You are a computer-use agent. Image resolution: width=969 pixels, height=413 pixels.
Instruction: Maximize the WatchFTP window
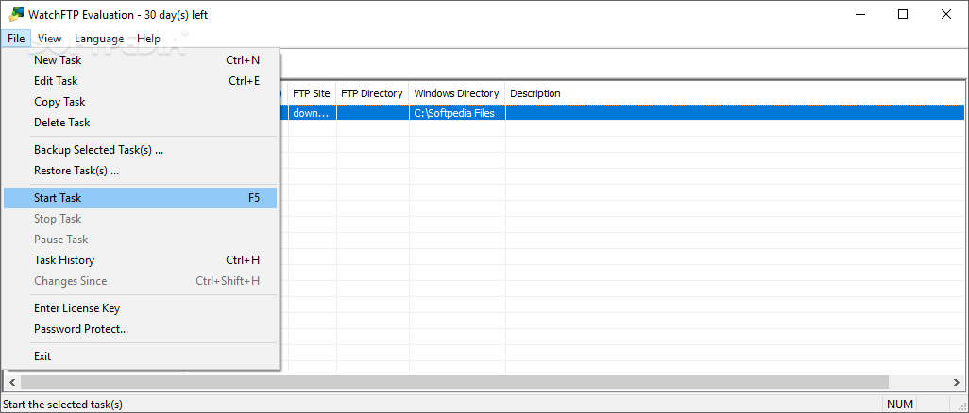903,14
